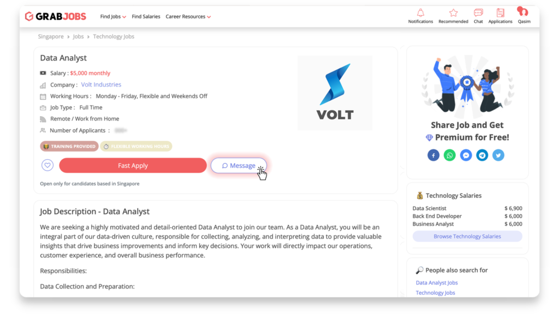Share job via WhatsApp icon
Screen dimensions: 559x314
450,155
